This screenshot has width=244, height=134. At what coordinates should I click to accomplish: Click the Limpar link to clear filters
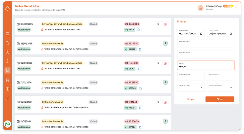(191, 99)
